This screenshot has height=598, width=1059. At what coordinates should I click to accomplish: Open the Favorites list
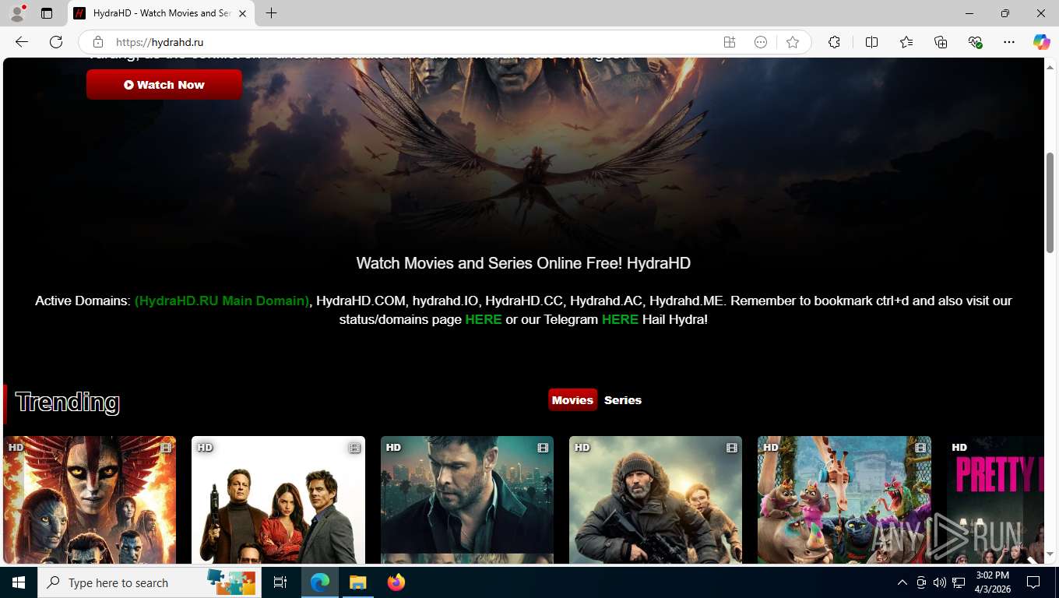[906, 42]
